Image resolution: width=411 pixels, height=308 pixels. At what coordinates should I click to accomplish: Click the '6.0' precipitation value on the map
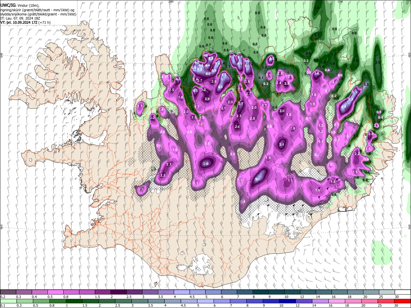pyautogui.click(x=247, y=61)
